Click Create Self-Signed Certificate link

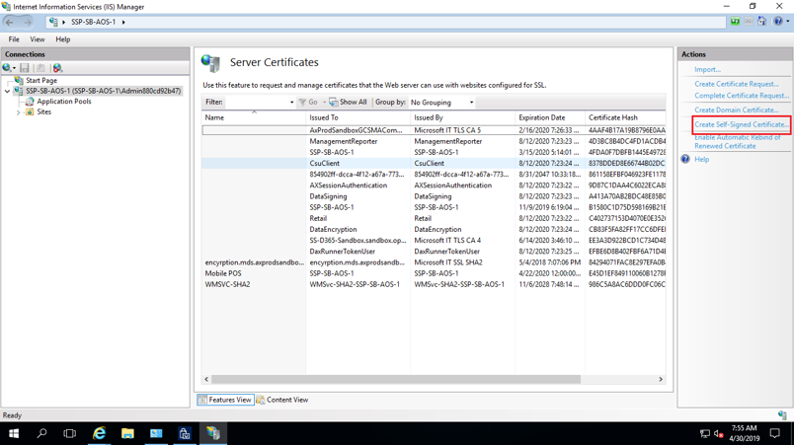742,124
